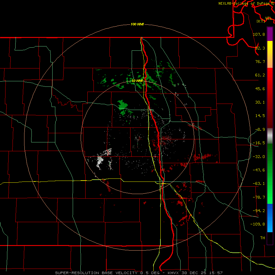This screenshot has height=275, width=275.
Task: Click the 76.7 scale value
Action: point(260,61)
